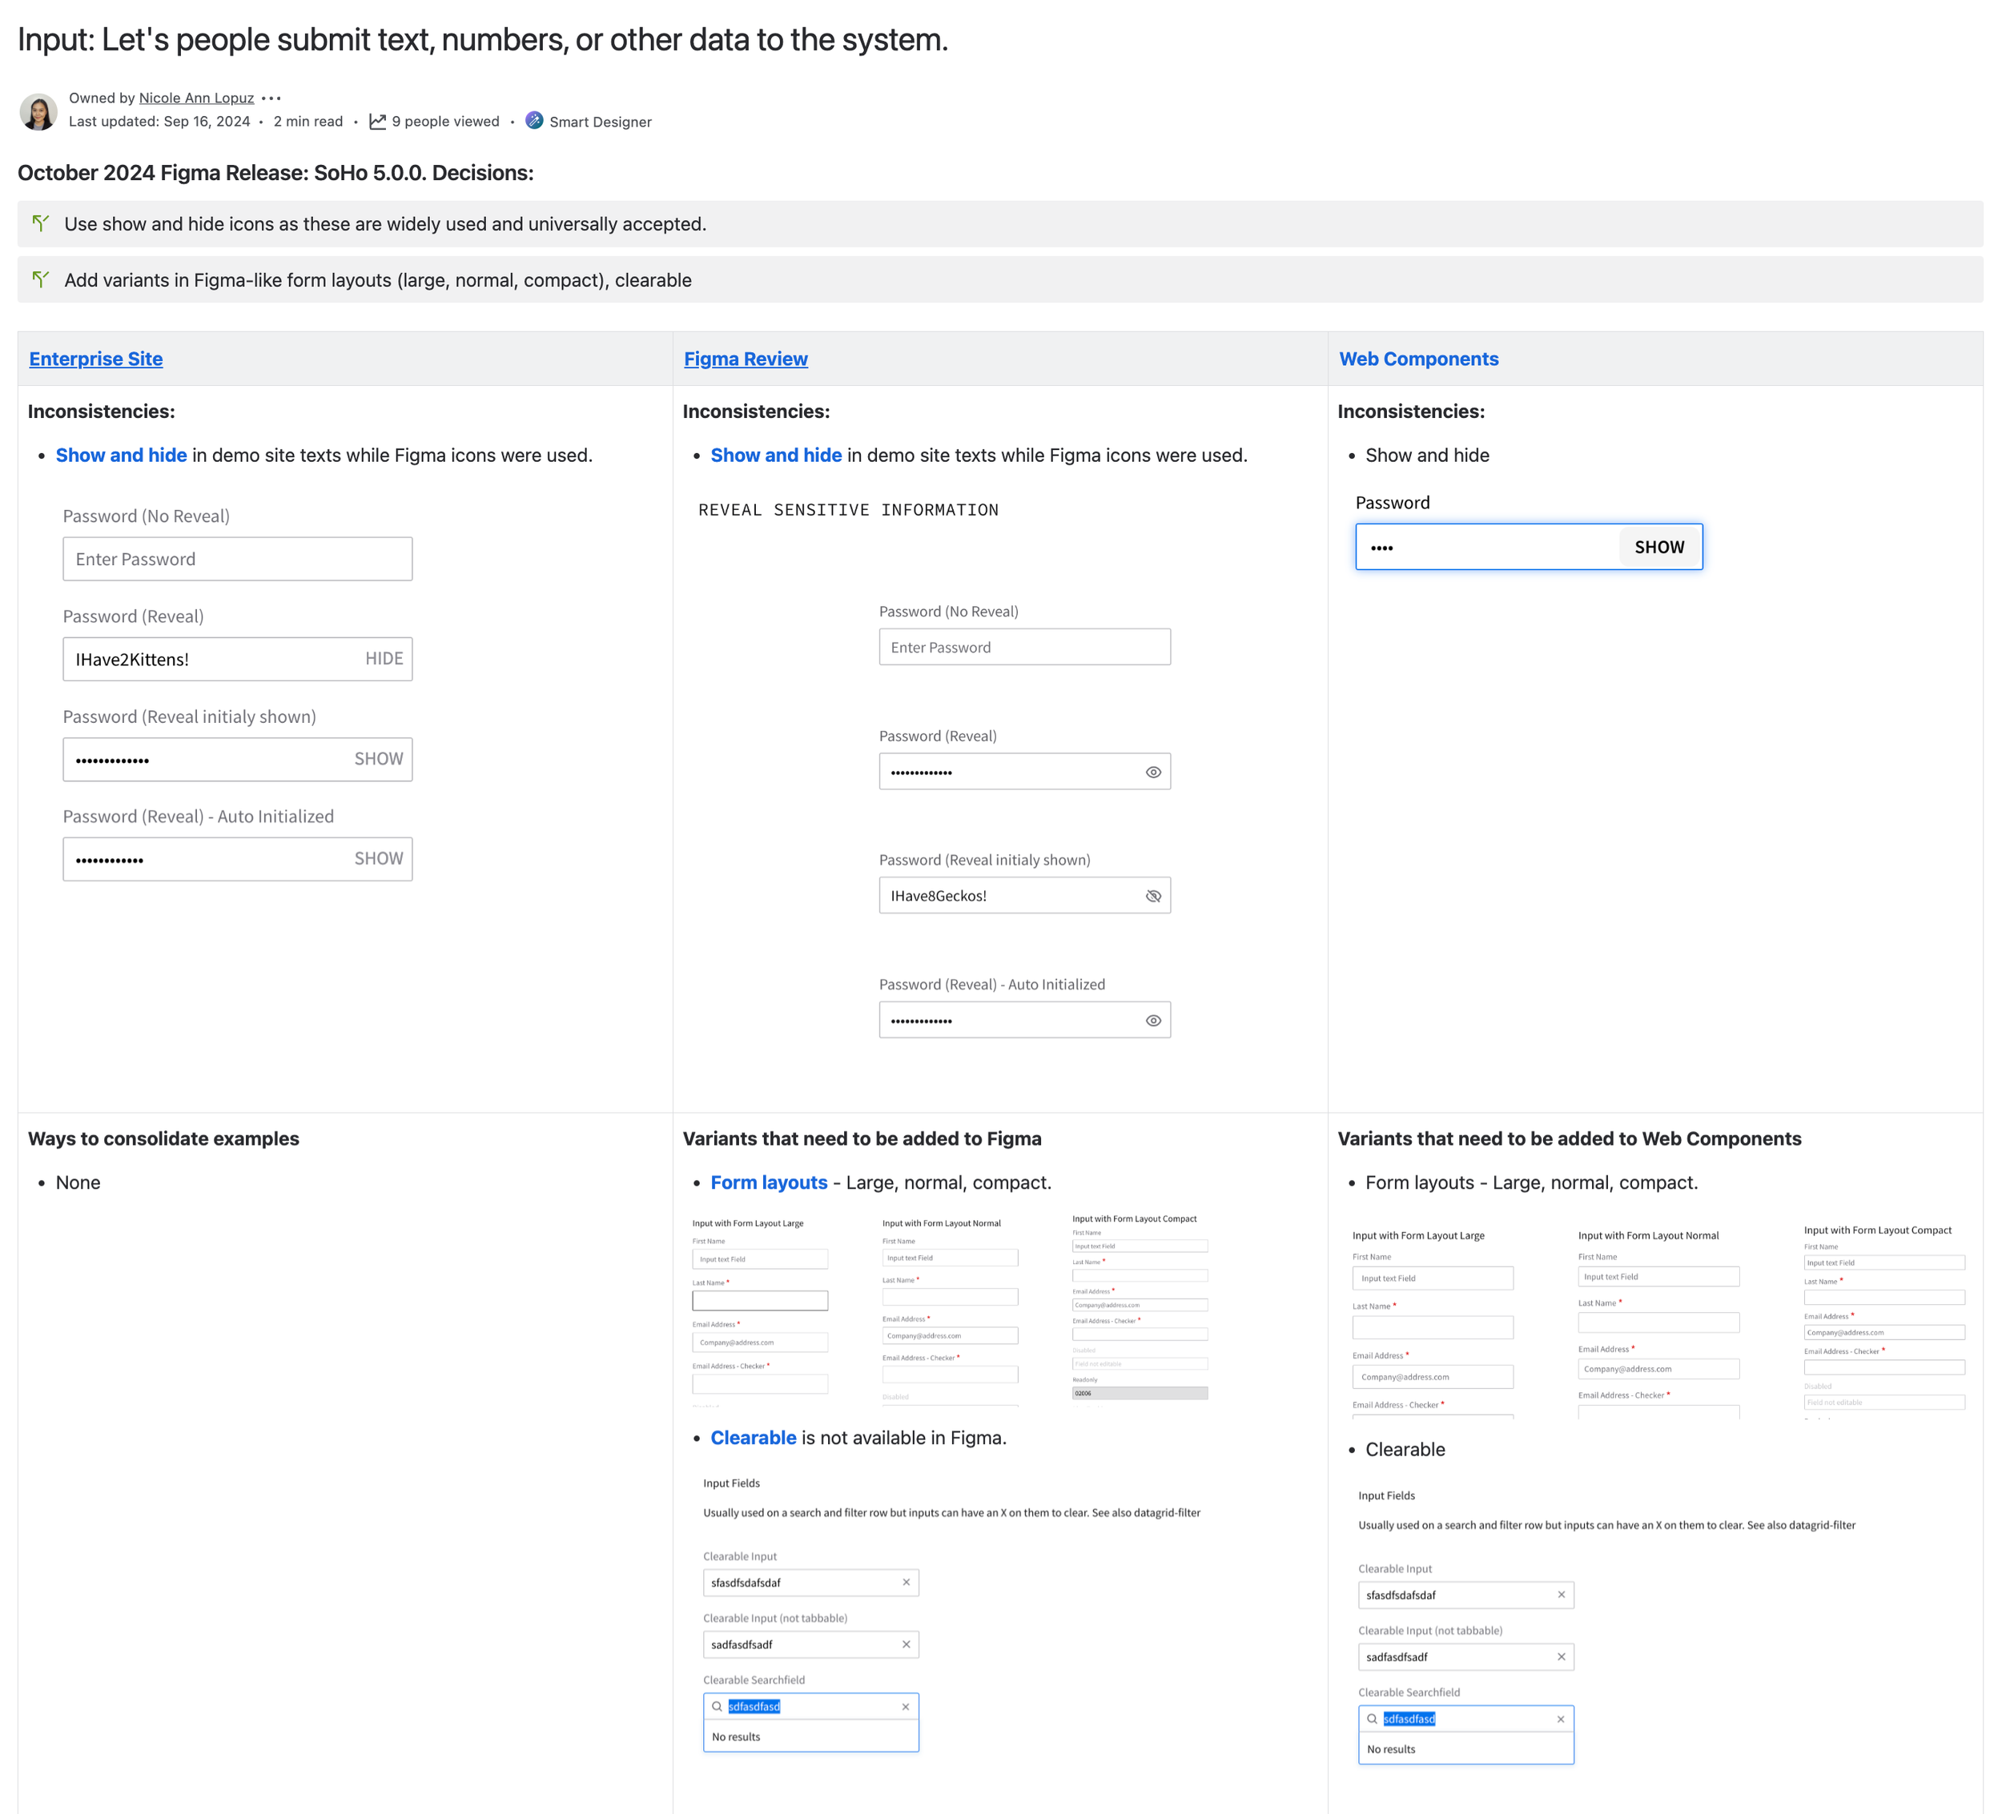Image resolution: width=2002 pixels, height=1814 pixels.
Task: Toggle eye icon in Figma Auto Initialized password field
Action: 1153,1021
